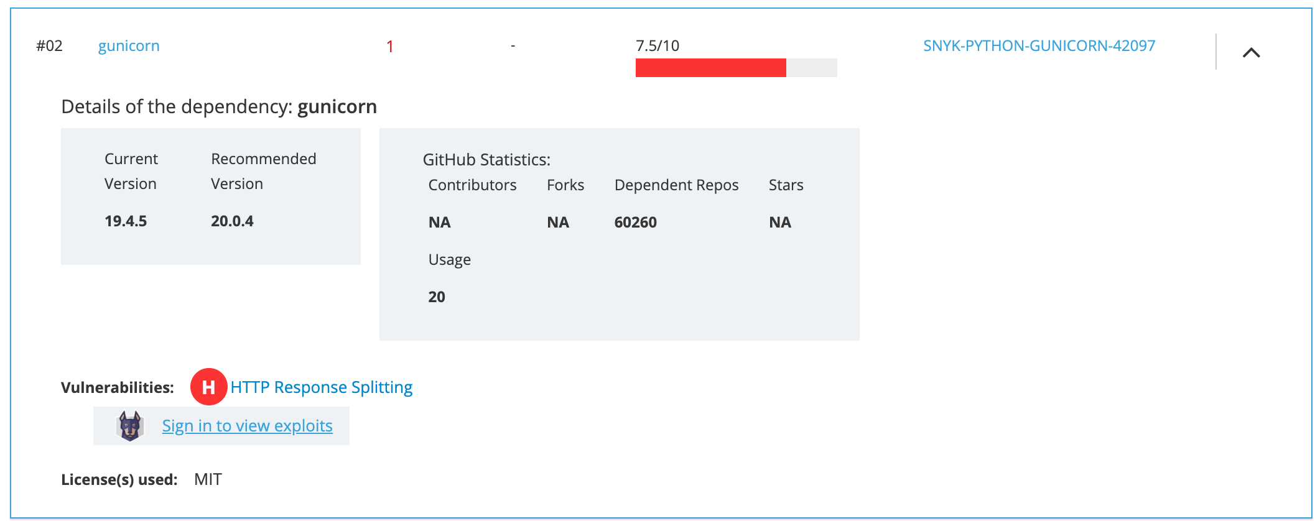The width and height of the screenshot is (1315, 521).
Task: Click the Current Version label
Action: (x=131, y=171)
